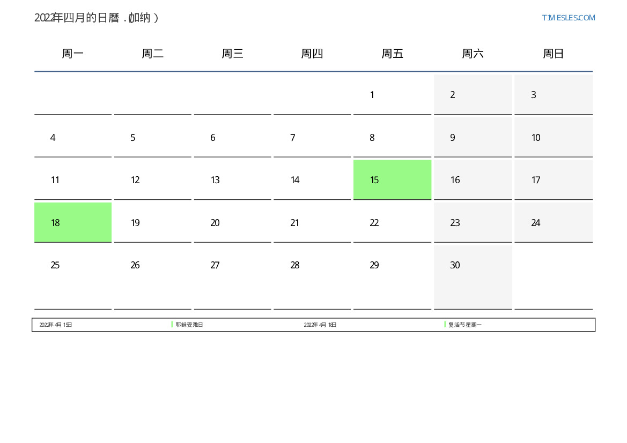Select date 10 in the calendar
627x443 pixels.
pos(554,138)
